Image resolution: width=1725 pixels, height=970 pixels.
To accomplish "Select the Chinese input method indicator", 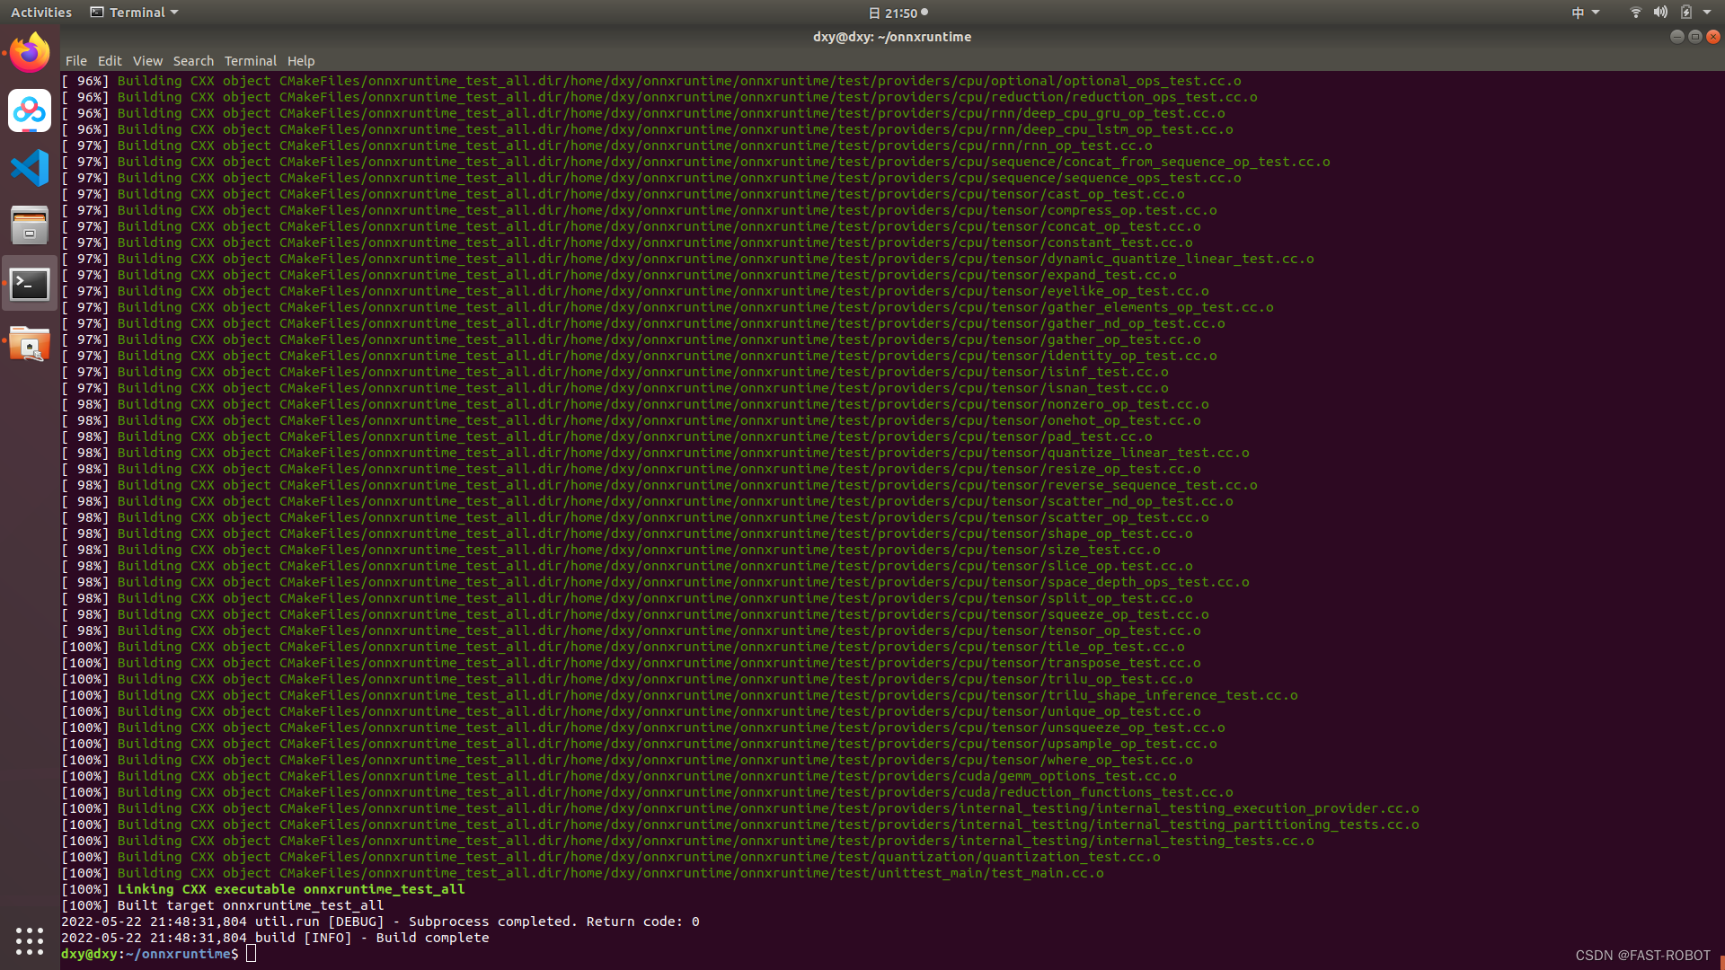I will [x=1577, y=12].
